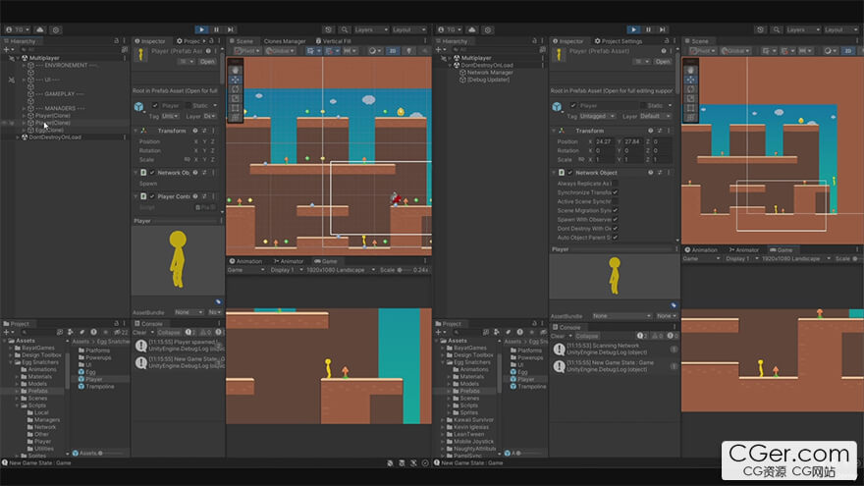Toggle Auto Object Parent Sync checkbox
Image resolution: width=864 pixels, height=486 pixels.
coord(615,238)
